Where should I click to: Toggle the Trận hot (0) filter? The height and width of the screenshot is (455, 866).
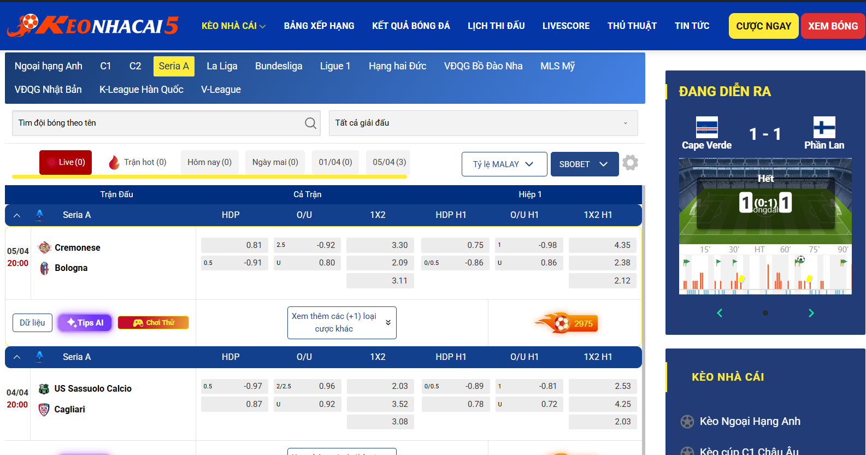click(137, 162)
